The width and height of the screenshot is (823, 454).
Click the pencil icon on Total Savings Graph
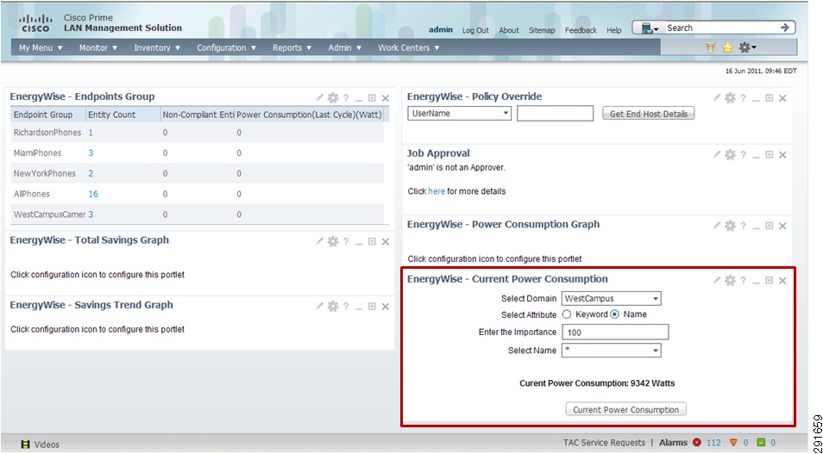[x=320, y=241]
